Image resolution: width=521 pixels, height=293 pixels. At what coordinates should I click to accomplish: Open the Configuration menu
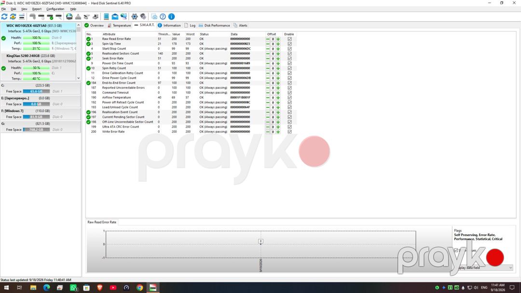pyautogui.click(x=55, y=9)
